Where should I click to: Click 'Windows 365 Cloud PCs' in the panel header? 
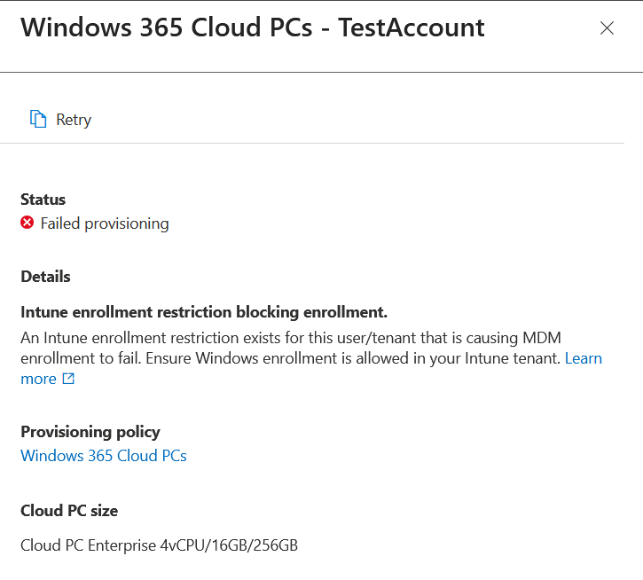coord(166,27)
